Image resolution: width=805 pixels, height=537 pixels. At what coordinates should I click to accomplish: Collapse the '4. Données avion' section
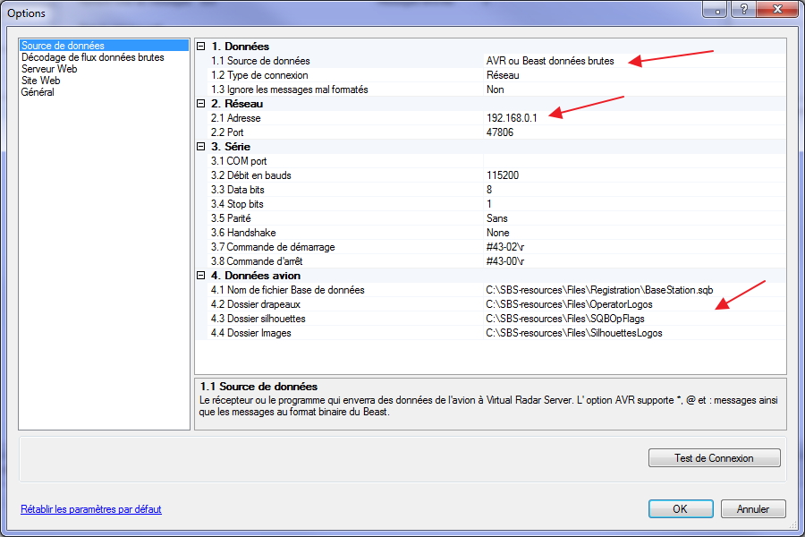[201, 276]
